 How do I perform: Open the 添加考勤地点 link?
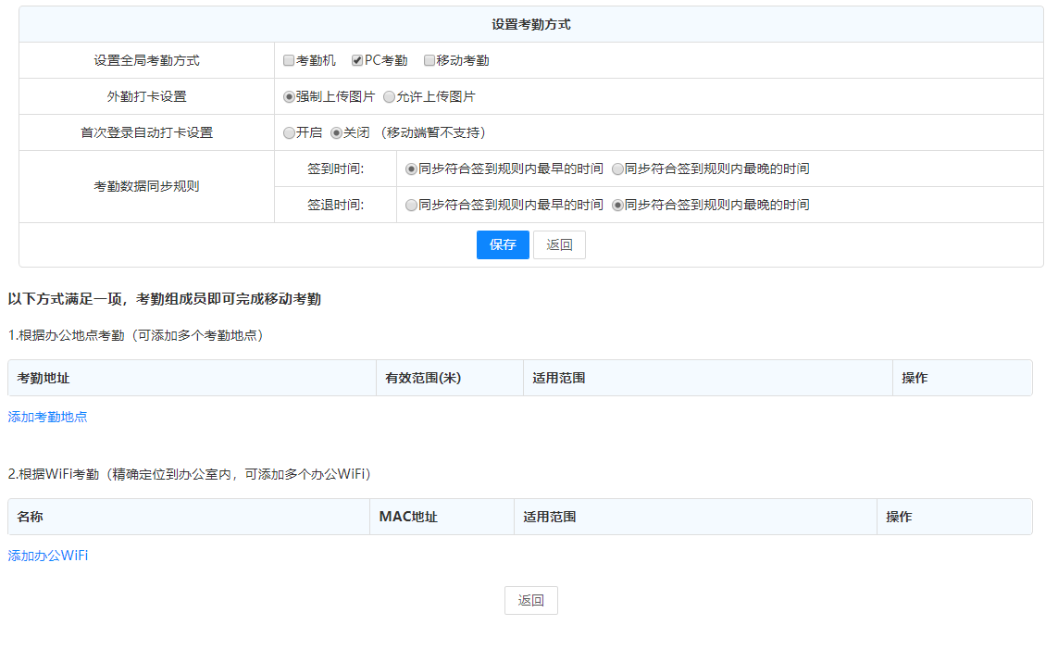(48, 418)
